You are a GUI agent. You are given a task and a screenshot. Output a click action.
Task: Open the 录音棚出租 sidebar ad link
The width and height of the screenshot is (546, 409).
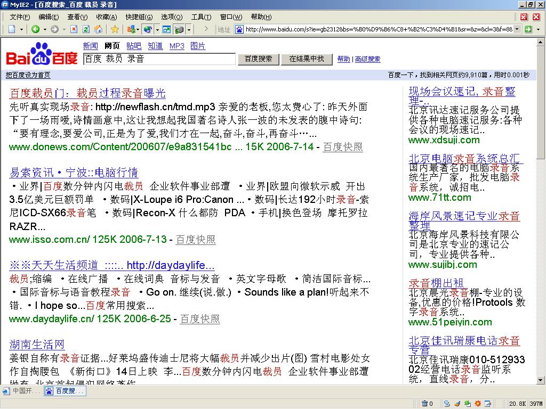(x=436, y=283)
